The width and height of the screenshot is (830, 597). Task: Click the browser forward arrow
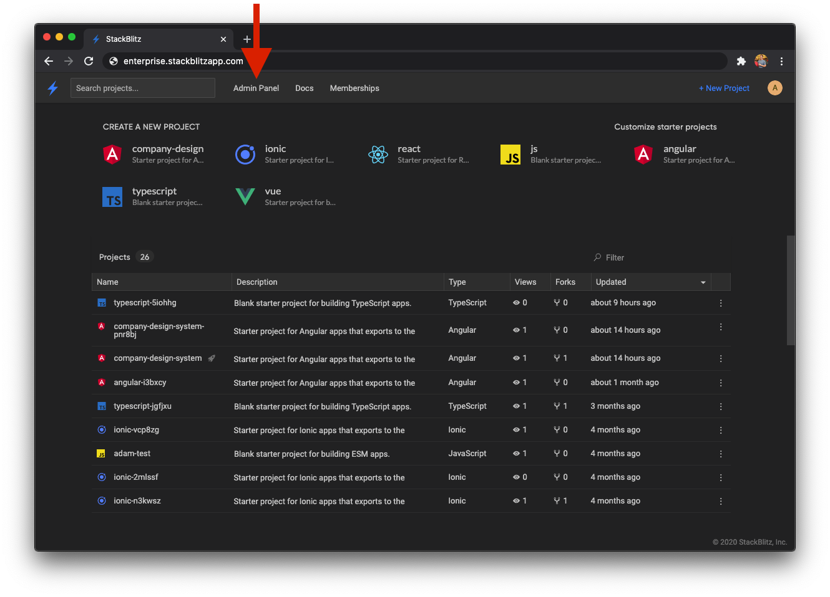pyautogui.click(x=69, y=61)
